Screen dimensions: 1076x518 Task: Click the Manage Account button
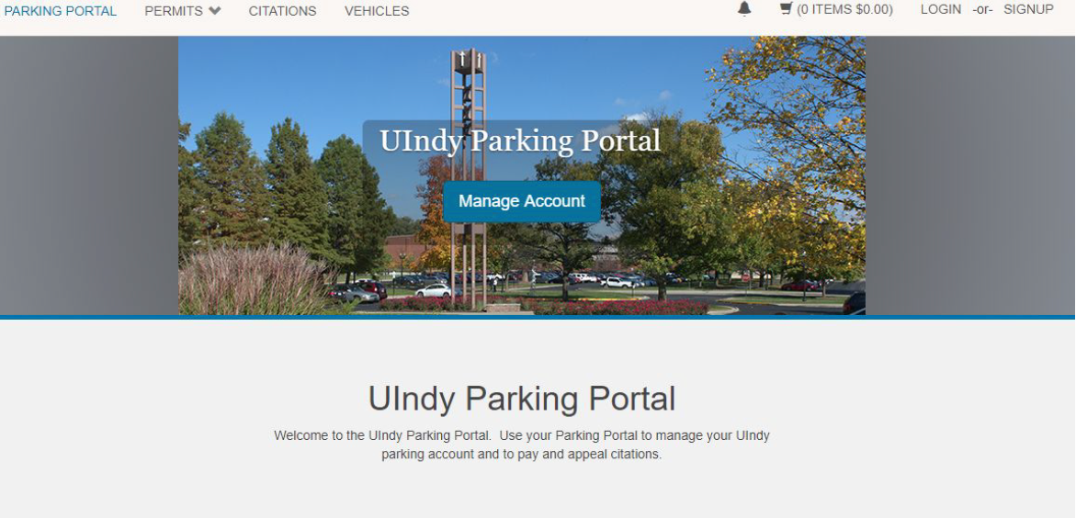pyautogui.click(x=522, y=201)
